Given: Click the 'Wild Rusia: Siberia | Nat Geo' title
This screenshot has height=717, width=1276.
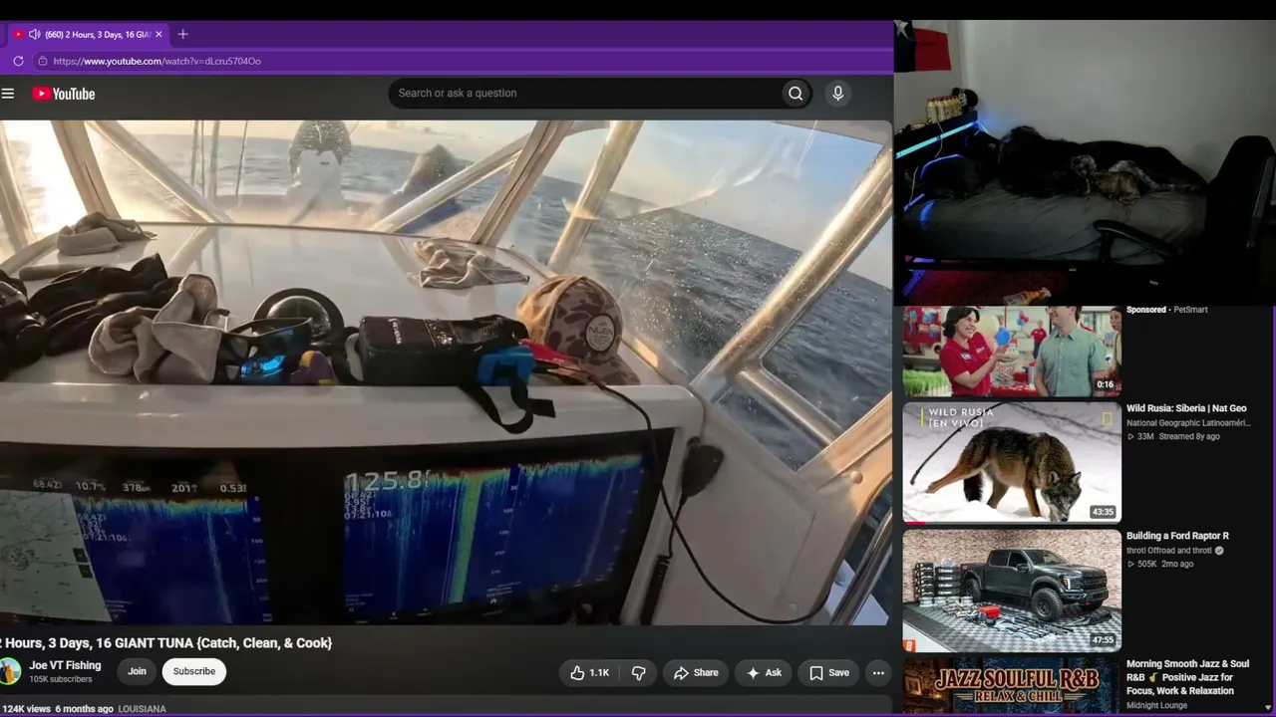Looking at the screenshot, I should (1186, 408).
